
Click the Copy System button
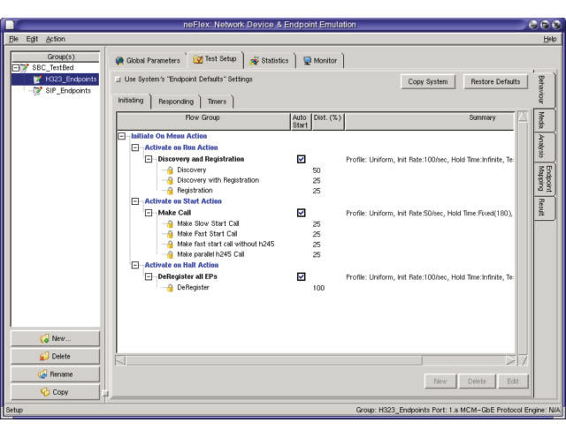click(428, 82)
